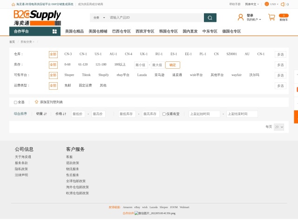
Task: Click the 添加至刊登列表 star icon
Action: pos(36,102)
